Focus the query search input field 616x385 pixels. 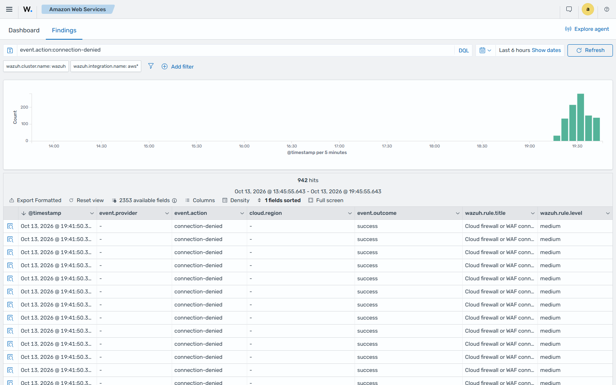tap(236, 50)
